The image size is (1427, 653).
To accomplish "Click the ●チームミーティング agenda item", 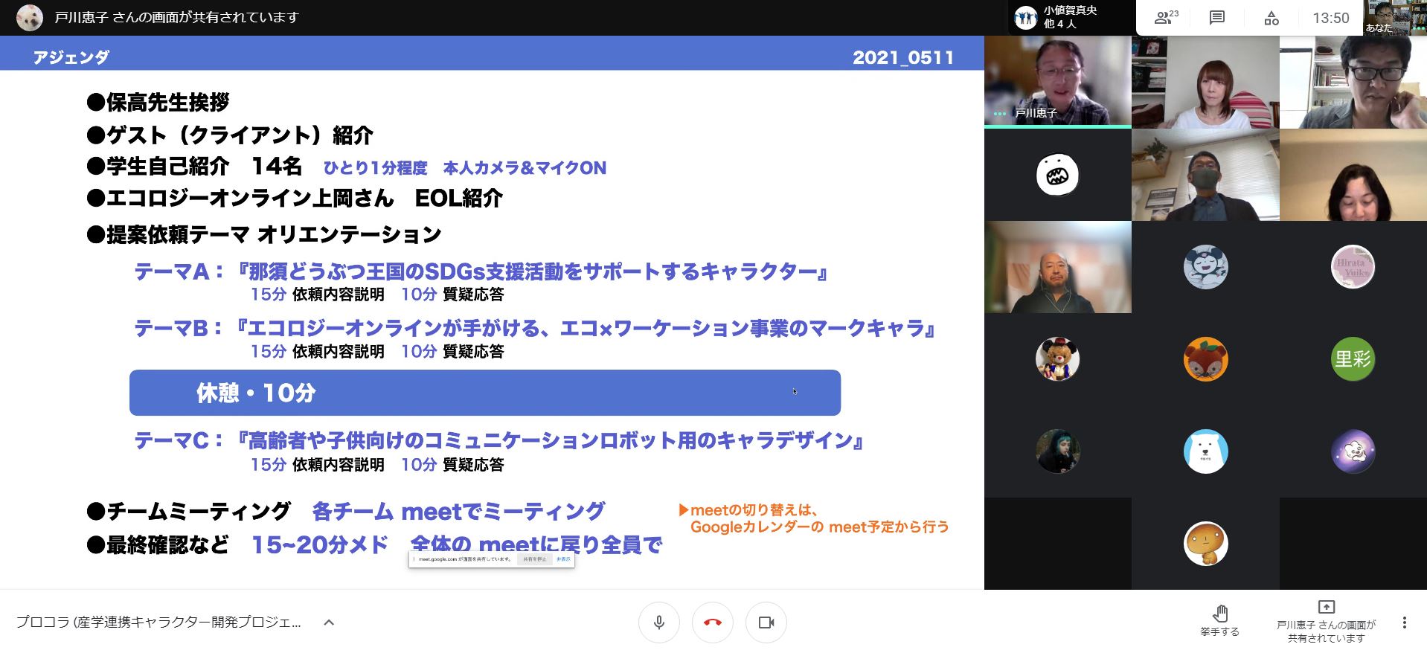I will point(188,511).
